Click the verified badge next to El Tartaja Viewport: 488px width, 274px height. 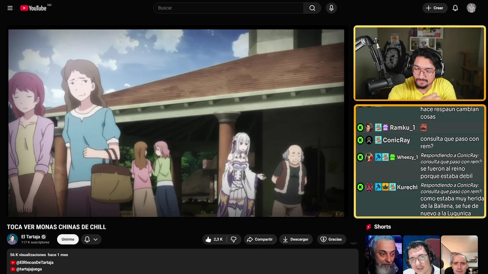(43, 237)
